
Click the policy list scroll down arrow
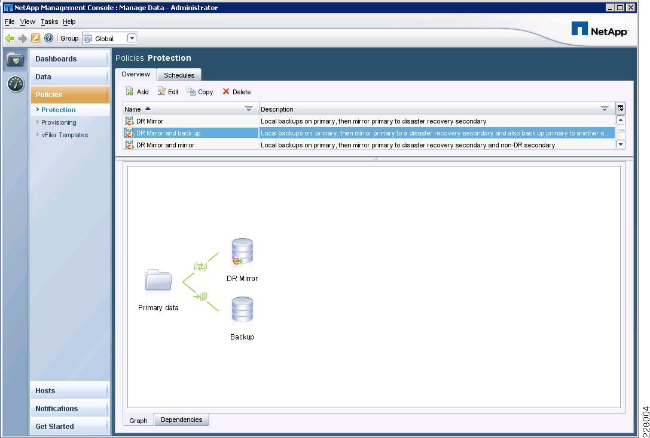(x=621, y=144)
